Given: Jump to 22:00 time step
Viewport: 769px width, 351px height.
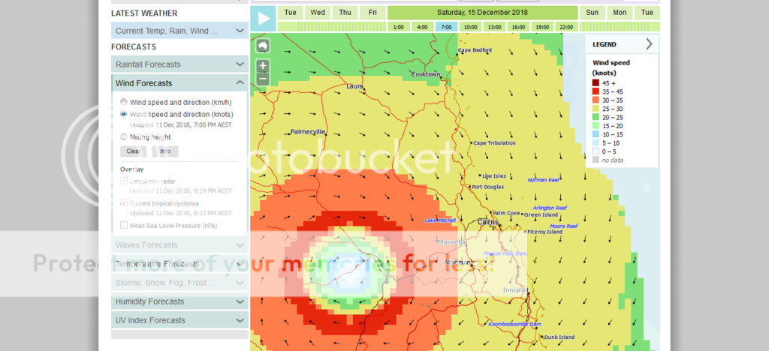Looking at the screenshot, I should [x=566, y=27].
